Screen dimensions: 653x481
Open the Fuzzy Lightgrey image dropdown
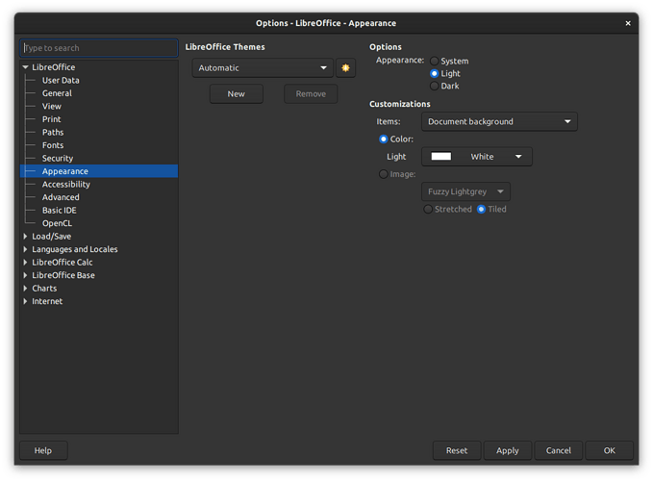(x=465, y=191)
